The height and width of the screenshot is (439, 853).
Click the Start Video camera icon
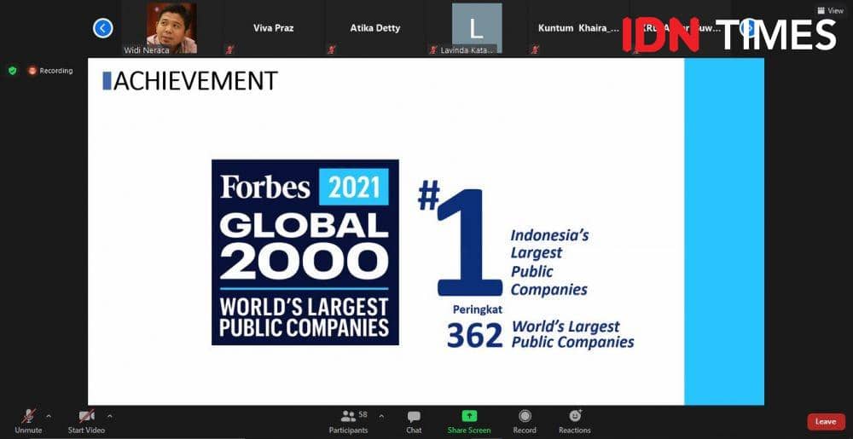[86, 416]
